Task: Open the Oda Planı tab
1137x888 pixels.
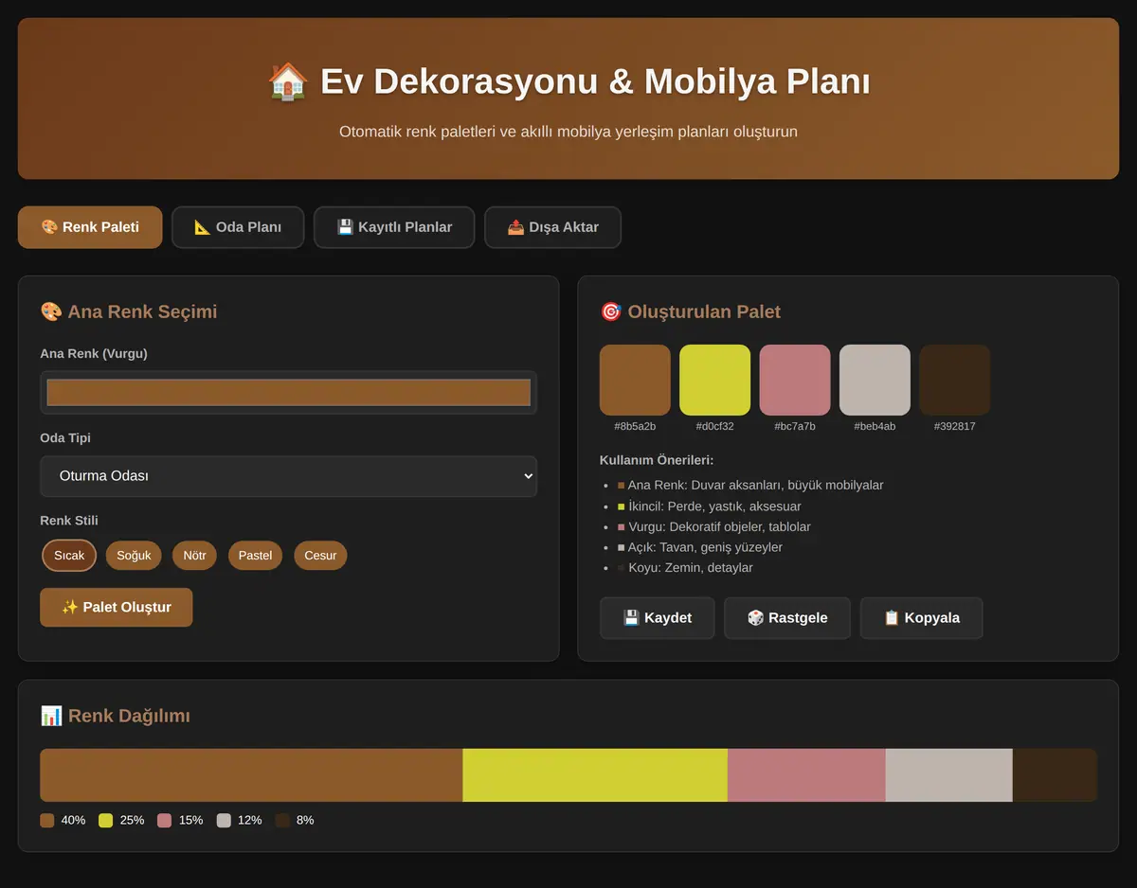Action: pyautogui.click(x=238, y=227)
